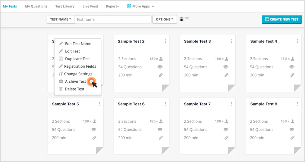Viewport: 305px width, 162px height.
Task: Click user icon on Sample Test 7
Action: [x=226, y=121]
